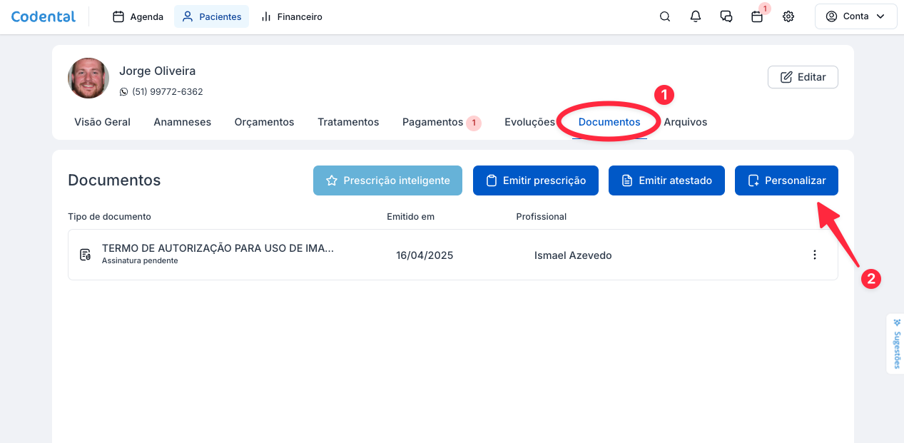Open the Pagamentos tab

click(433, 122)
